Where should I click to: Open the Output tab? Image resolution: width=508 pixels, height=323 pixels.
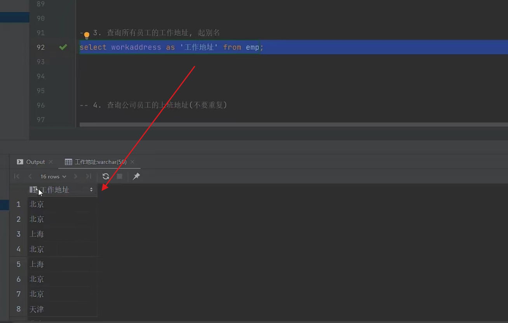[x=35, y=162]
